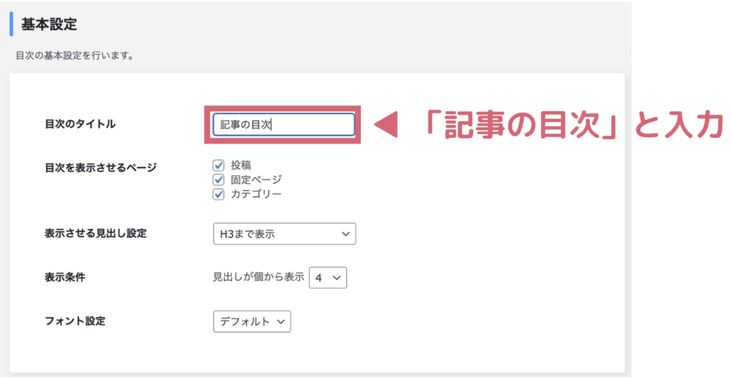Open the 表示条件 count dropdown showing 4

pyautogui.click(x=328, y=278)
